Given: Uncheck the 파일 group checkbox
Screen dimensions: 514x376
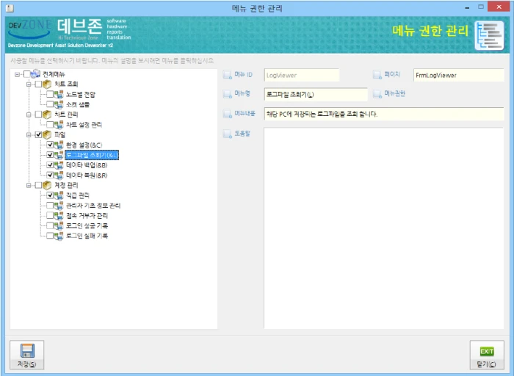Looking at the screenshot, I should (x=38, y=134).
